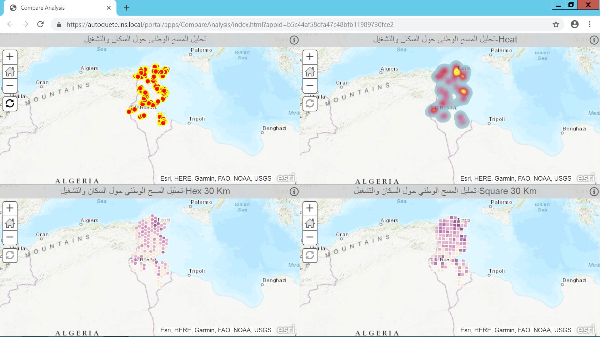Viewport: 600px width, 337px height.
Task: Open info for Hex 30 Km map
Action: click(294, 192)
